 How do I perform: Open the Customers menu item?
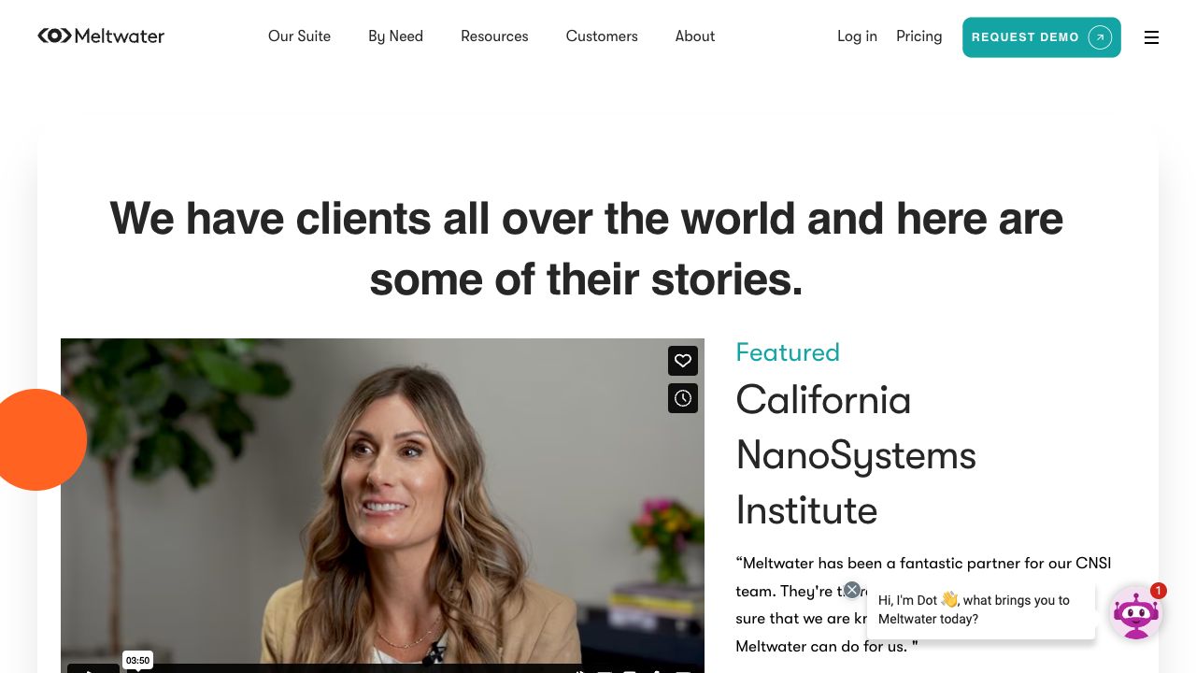tap(602, 36)
